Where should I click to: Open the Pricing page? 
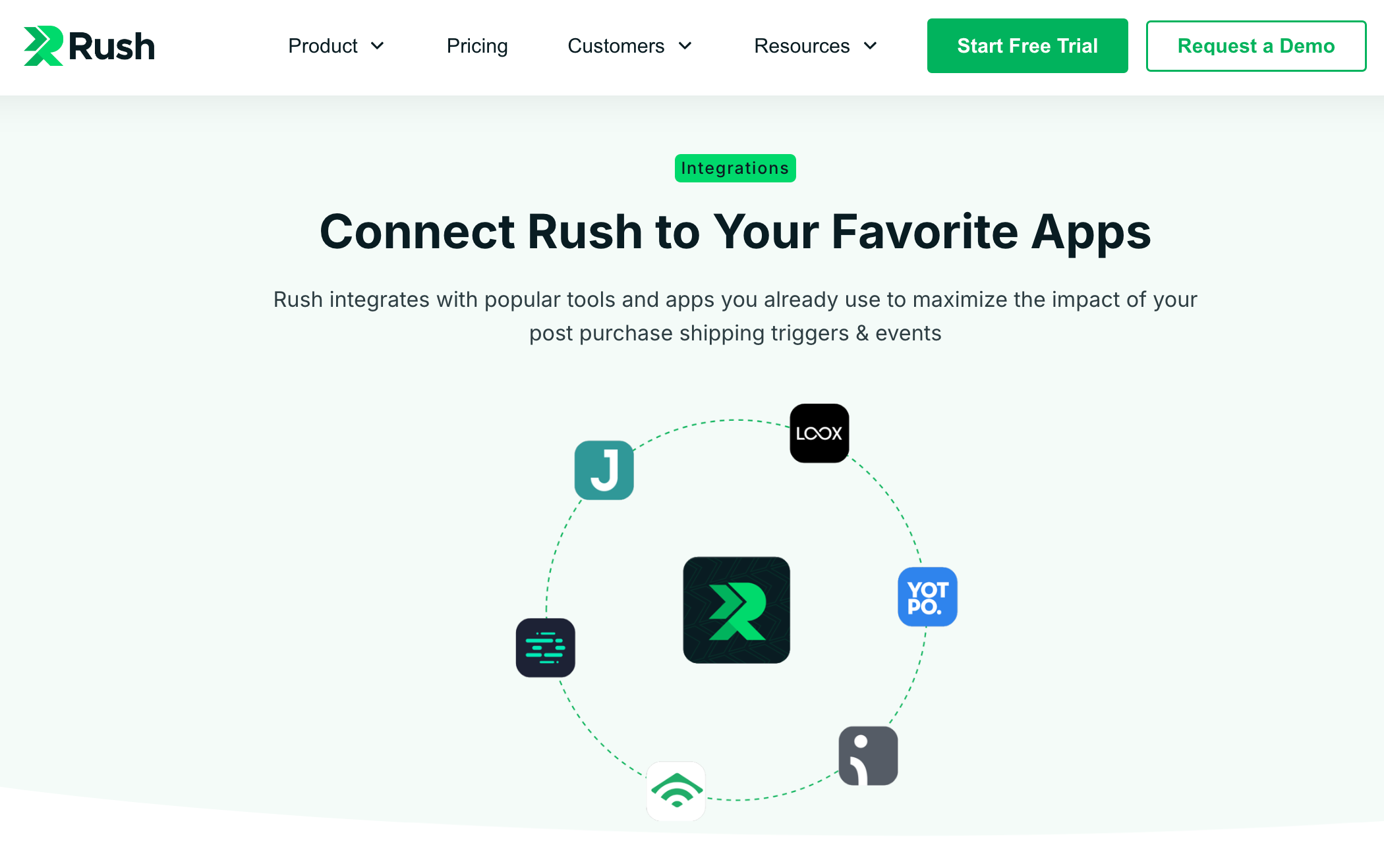click(477, 46)
